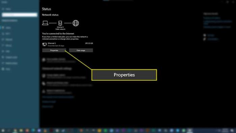This screenshot has width=236, height=133.
Task: Click the Ethernet 5 monitor icon
Action: tap(45, 45)
